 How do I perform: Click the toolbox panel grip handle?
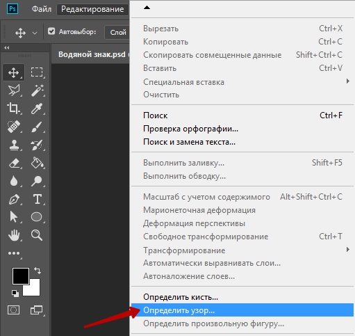pos(24,56)
